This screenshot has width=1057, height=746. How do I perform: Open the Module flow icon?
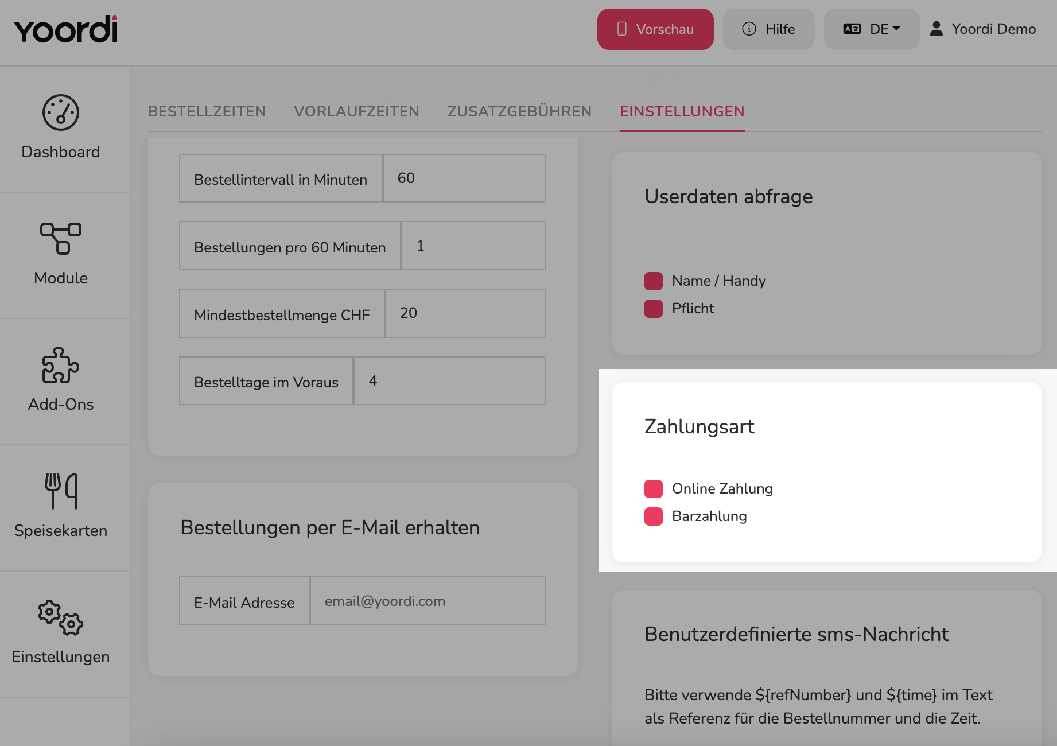click(x=61, y=238)
